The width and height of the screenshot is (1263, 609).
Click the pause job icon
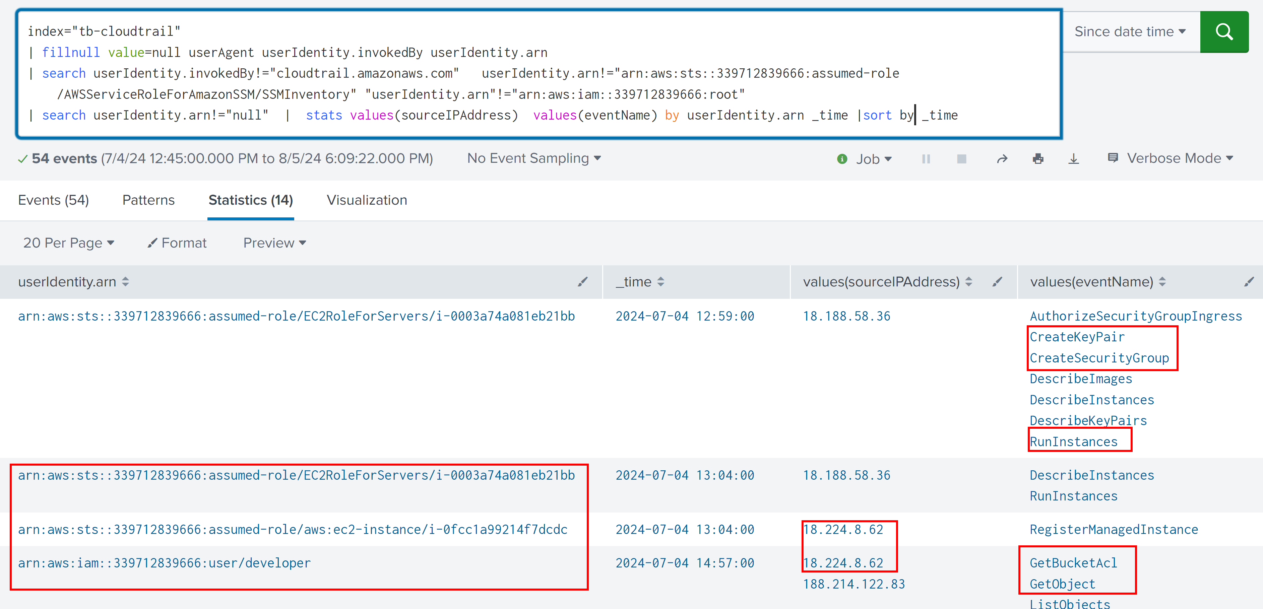tap(926, 159)
